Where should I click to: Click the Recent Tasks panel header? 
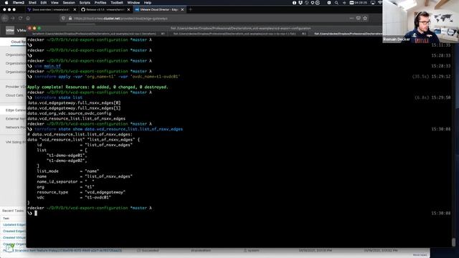(x=13, y=211)
